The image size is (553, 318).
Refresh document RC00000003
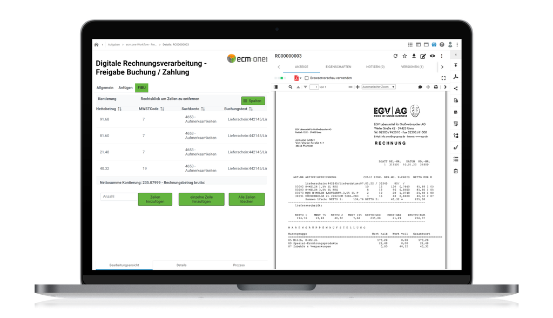point(395,56)
